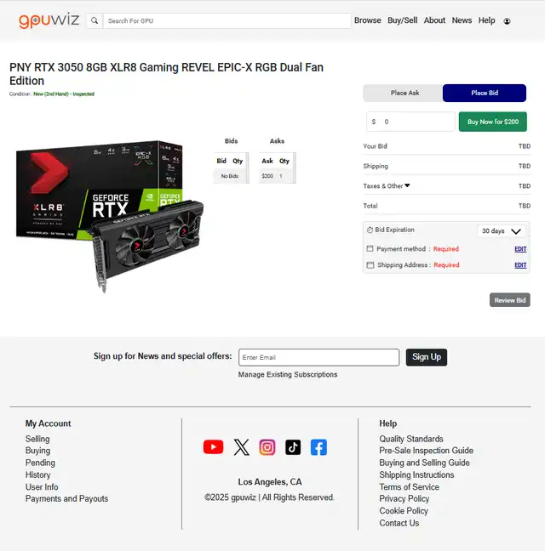Open the YouTube social icon
545x551 pixels.
[213, 447]
